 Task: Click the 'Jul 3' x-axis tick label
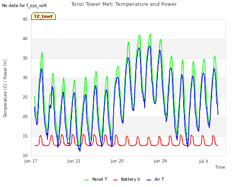tap(203, 161)
